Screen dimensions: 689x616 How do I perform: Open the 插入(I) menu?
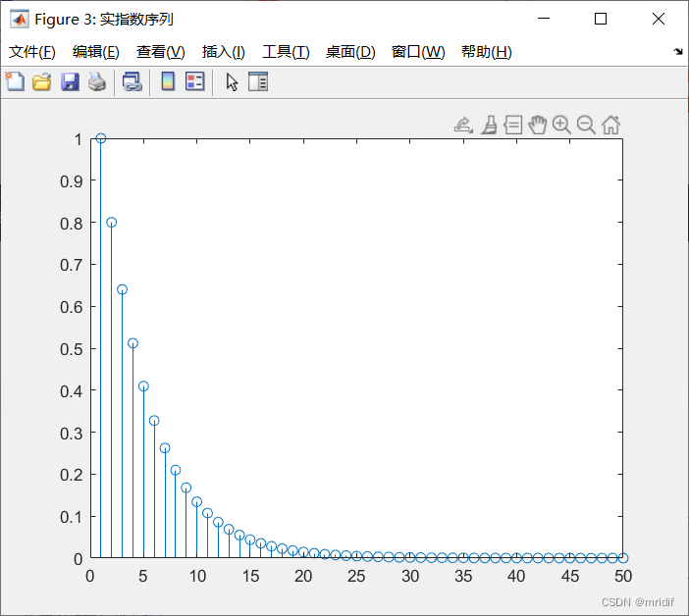(223, 52)
